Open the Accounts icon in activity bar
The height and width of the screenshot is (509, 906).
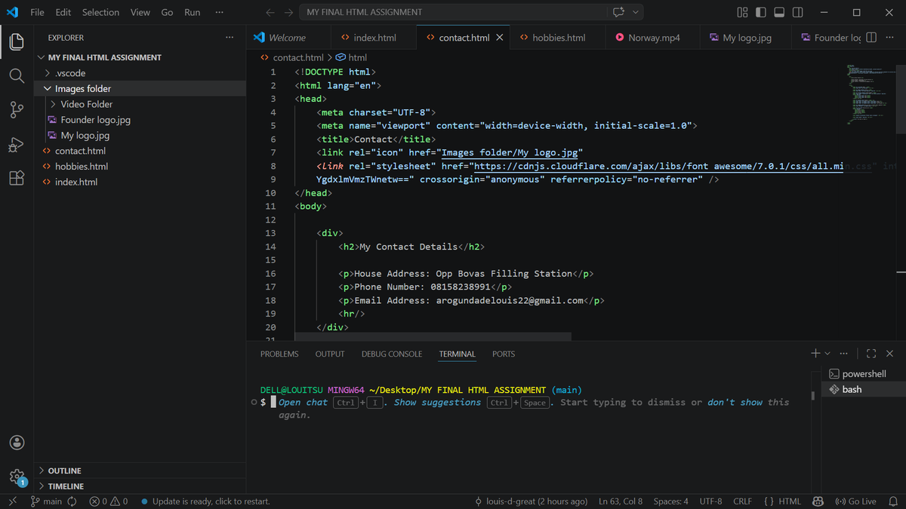[17, 443]
